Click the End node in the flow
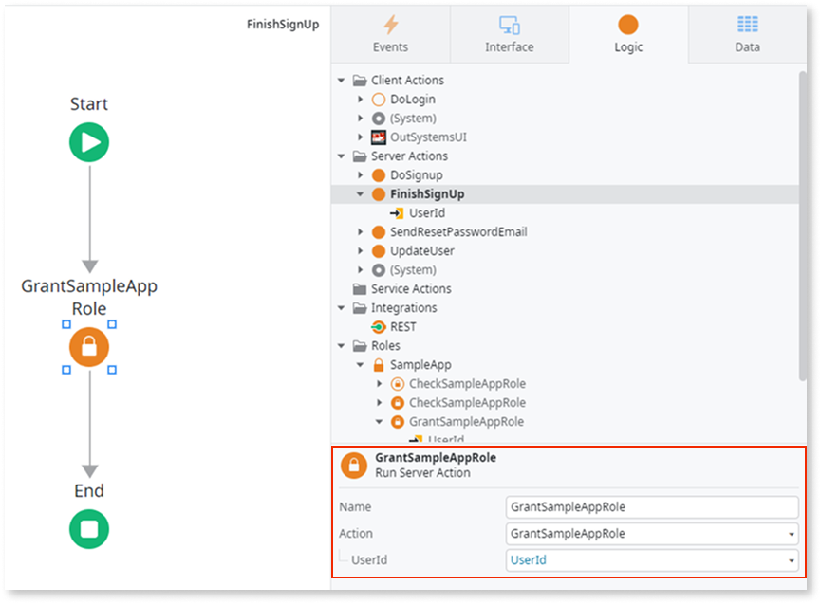This screenshot has height=604, width=821. pos(88,529)
